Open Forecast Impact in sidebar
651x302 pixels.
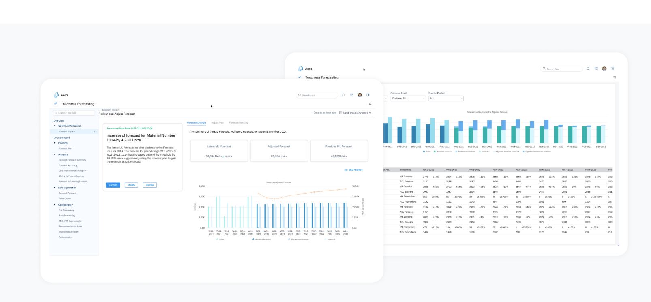tap(74, 131)
